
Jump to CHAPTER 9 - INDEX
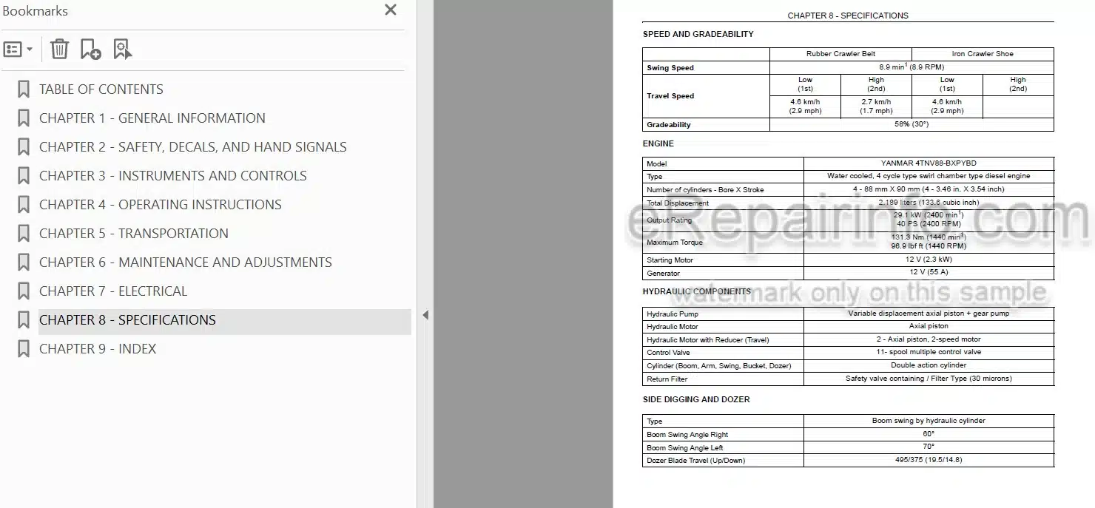point(98,349)
